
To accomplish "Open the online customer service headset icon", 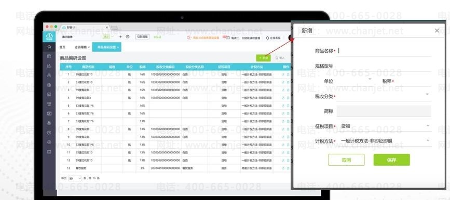I will pos(267,37).
